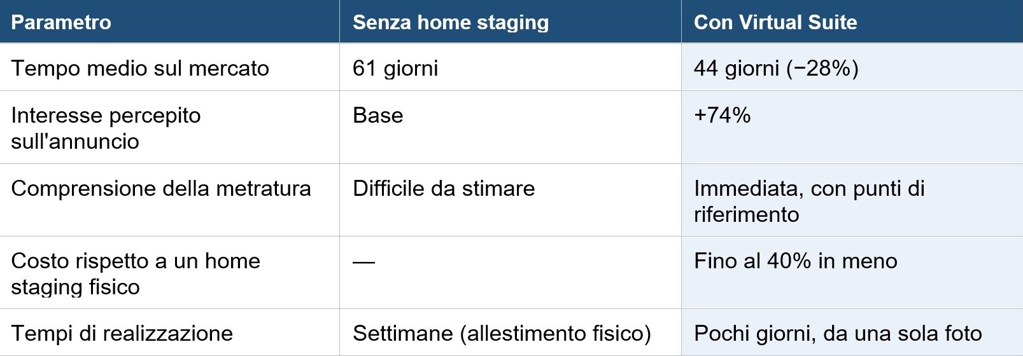Click the word giorni after 61
This screenshot has height=356, width=1023.
[411, 69]
